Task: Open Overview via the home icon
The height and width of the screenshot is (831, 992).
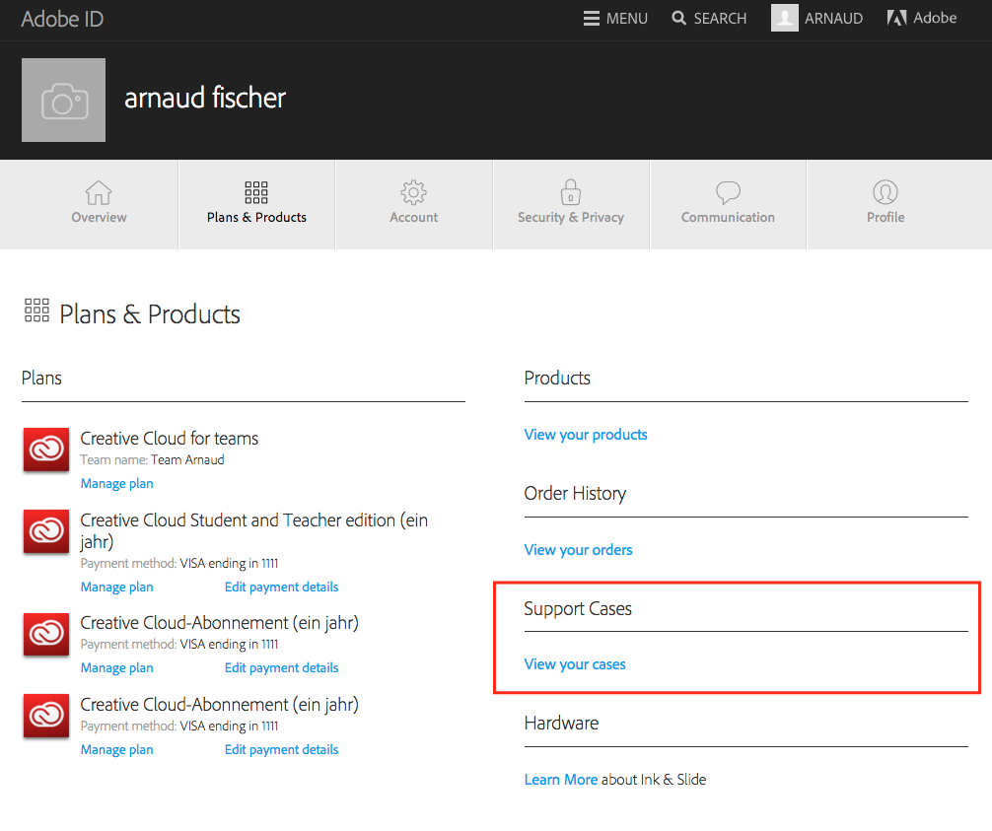Action: [98, 193]
